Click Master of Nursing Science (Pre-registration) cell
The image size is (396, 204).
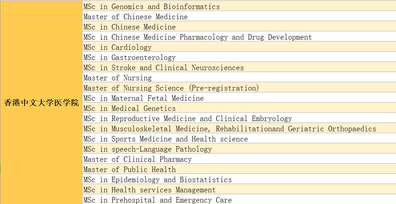[x=171, y=88]
